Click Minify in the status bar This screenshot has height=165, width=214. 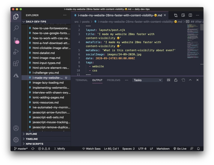click(x=59, y=148)
